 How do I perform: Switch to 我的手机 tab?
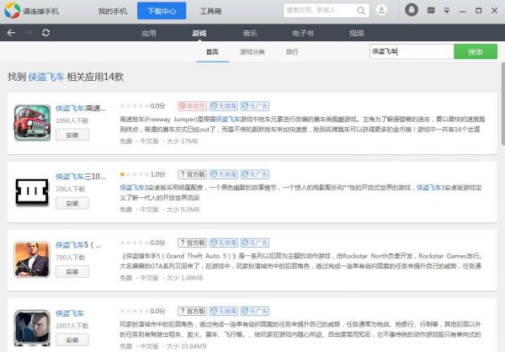(x=113, y=11)
